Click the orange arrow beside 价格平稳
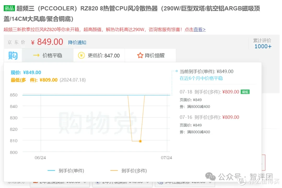 coord(36,55)
